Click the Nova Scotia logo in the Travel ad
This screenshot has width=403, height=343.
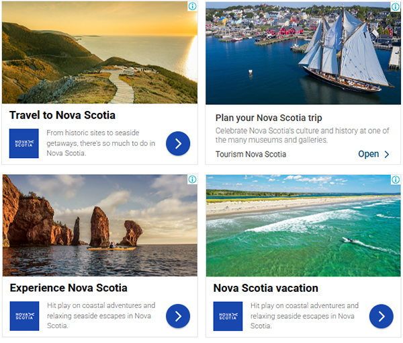(x=24, y=143)
